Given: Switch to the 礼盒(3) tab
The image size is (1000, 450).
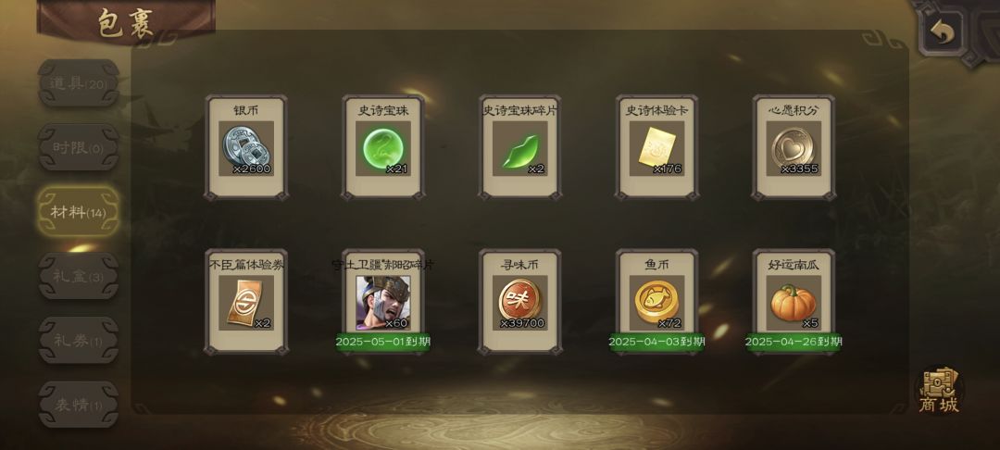Looking at the screenshot, I should click(79, 276).
